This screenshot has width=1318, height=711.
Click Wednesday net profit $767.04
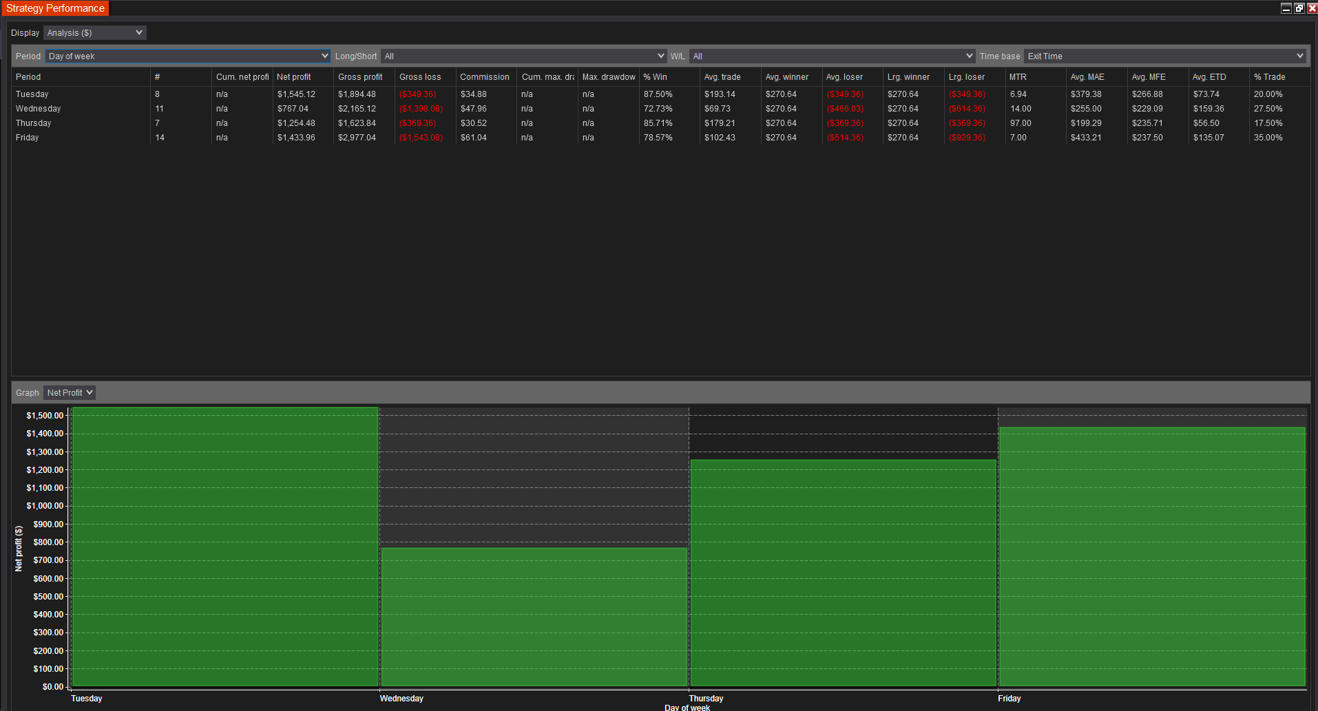[x=293, y=109]
